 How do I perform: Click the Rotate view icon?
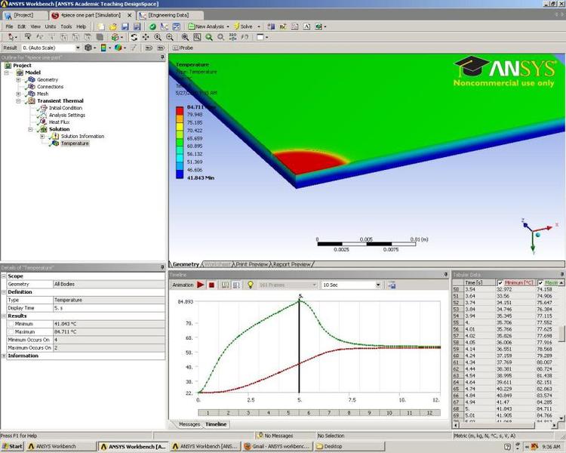[x=134, y=37]
